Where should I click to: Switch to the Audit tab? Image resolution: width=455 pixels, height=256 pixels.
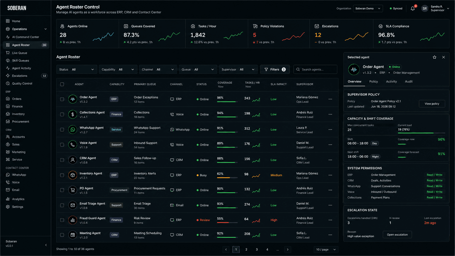(409, 82)
